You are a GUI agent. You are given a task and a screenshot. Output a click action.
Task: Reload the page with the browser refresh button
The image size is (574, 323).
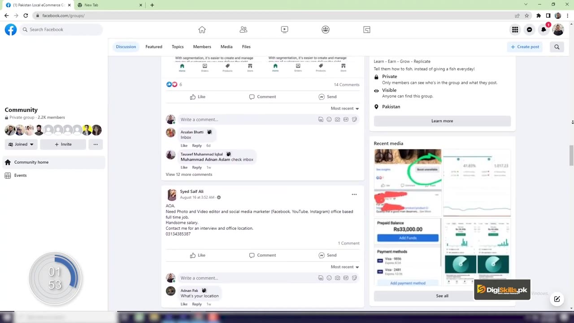[26, 16]
